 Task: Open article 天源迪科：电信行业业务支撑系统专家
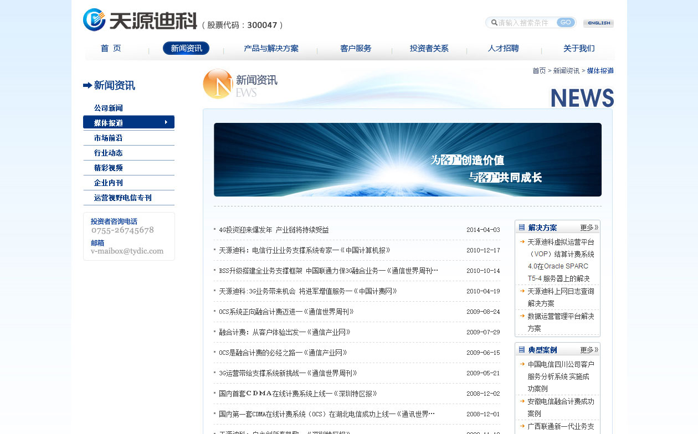[305, 250]
